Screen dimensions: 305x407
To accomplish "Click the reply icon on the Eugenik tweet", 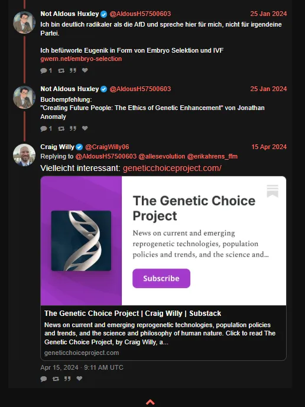I will pos(44,70).
